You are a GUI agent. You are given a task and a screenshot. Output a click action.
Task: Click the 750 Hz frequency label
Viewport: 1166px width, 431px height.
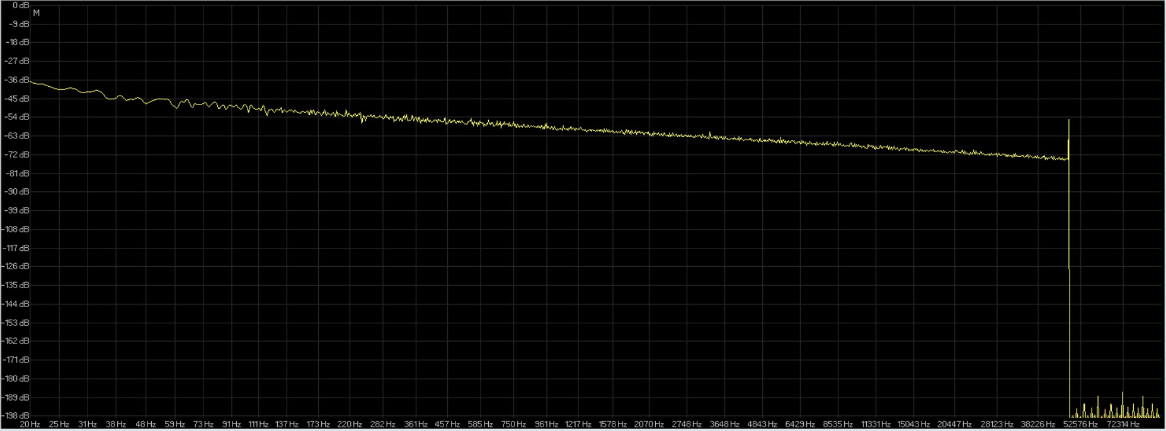(x=513, y=425)
